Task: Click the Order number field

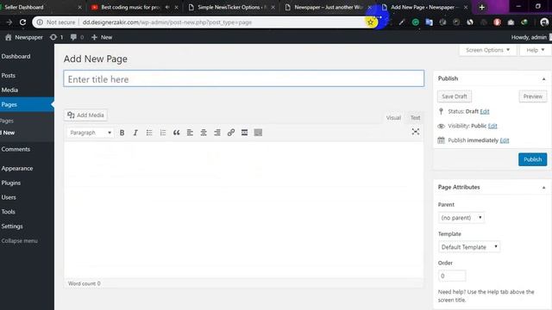Action: tap(452, 276)
